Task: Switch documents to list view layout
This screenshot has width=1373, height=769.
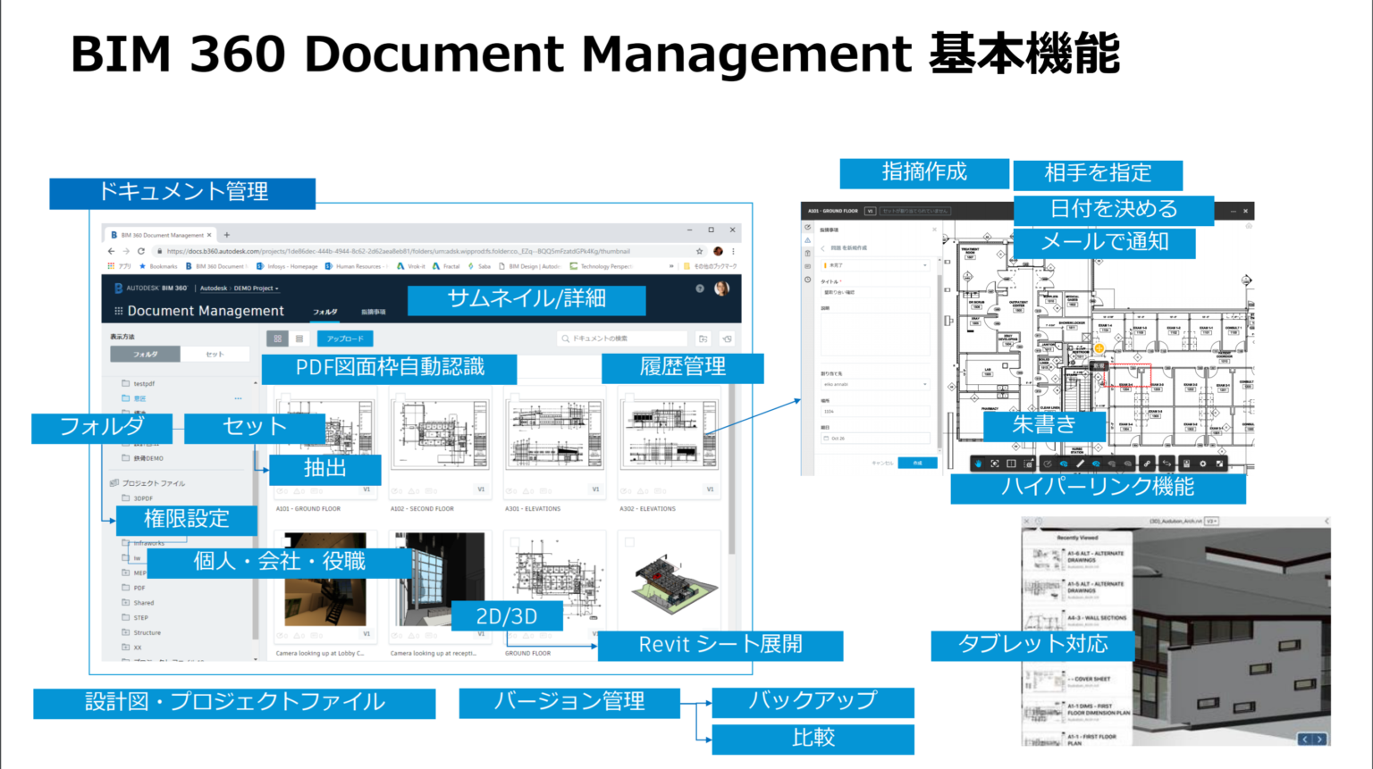Action: coord(299,338)
